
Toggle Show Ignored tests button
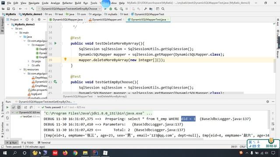click(x=19, y=107)
